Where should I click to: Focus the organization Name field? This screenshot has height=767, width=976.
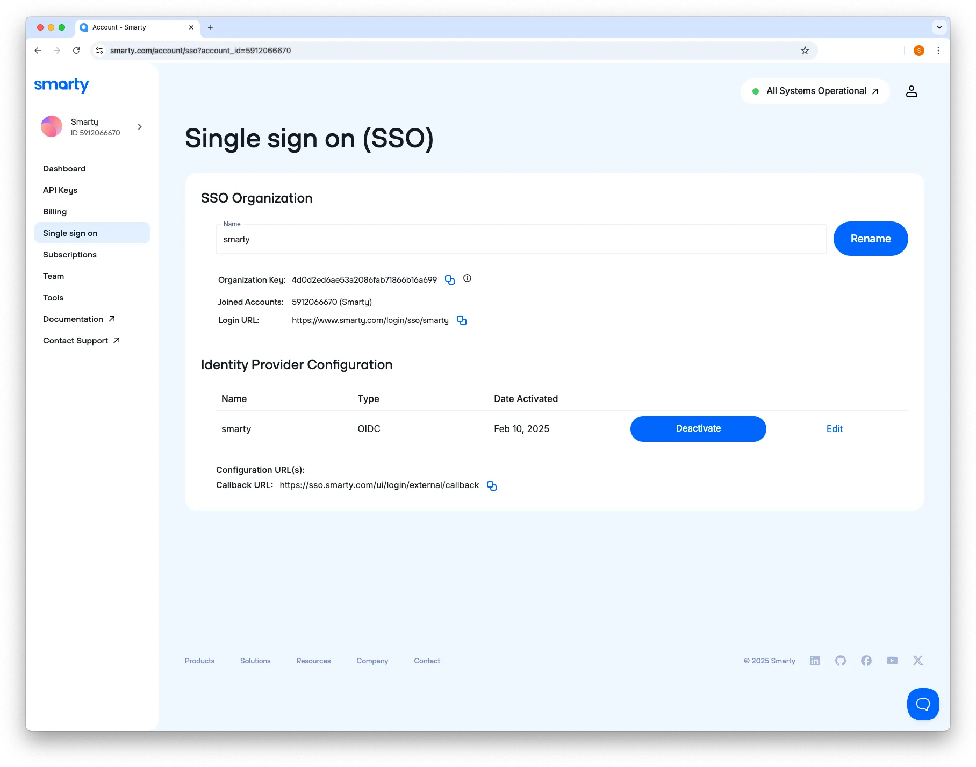pos(521,240)
